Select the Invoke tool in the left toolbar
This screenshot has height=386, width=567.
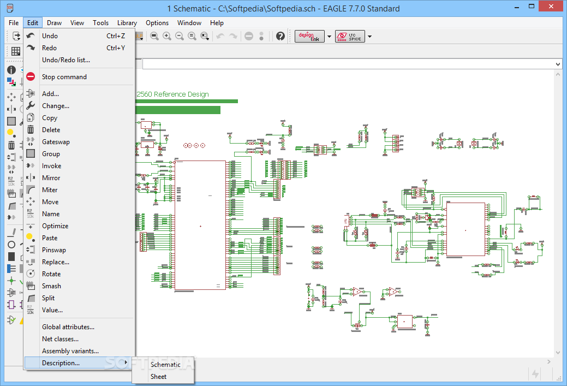point(11,217)
